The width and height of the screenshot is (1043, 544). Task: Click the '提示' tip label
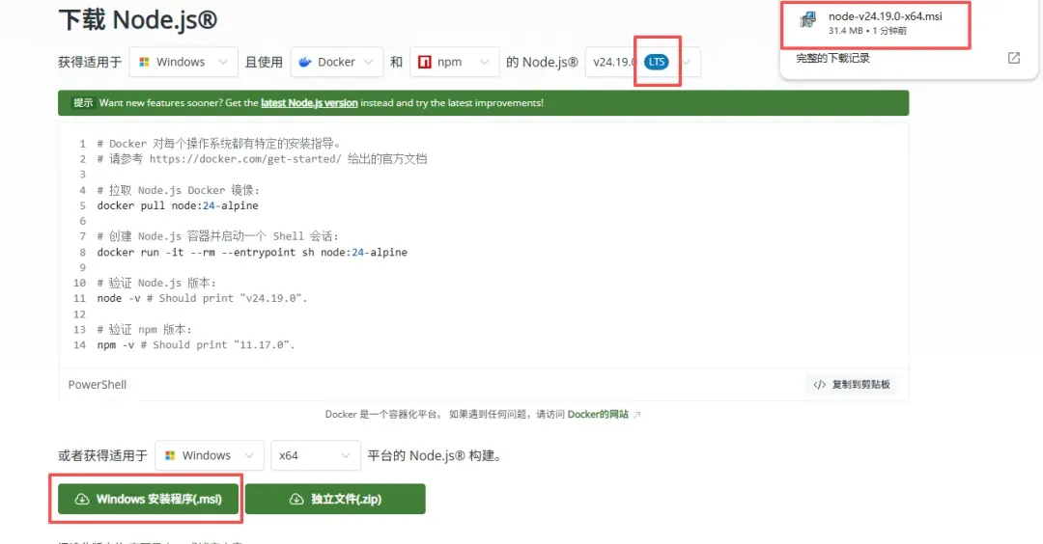pos(83,103)
